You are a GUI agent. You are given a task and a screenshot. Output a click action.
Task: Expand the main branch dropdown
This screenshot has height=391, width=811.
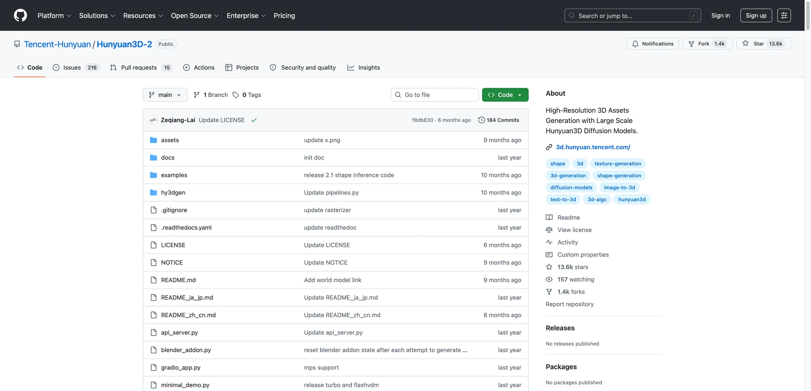165,95
